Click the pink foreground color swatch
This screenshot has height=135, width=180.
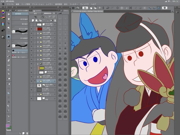[x=8, y=125]
